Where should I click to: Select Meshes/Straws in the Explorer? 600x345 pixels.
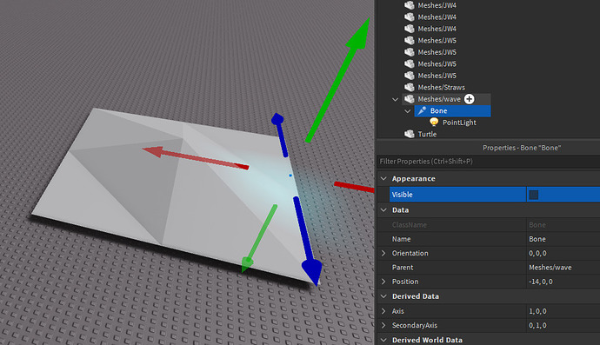coord(441,88)
